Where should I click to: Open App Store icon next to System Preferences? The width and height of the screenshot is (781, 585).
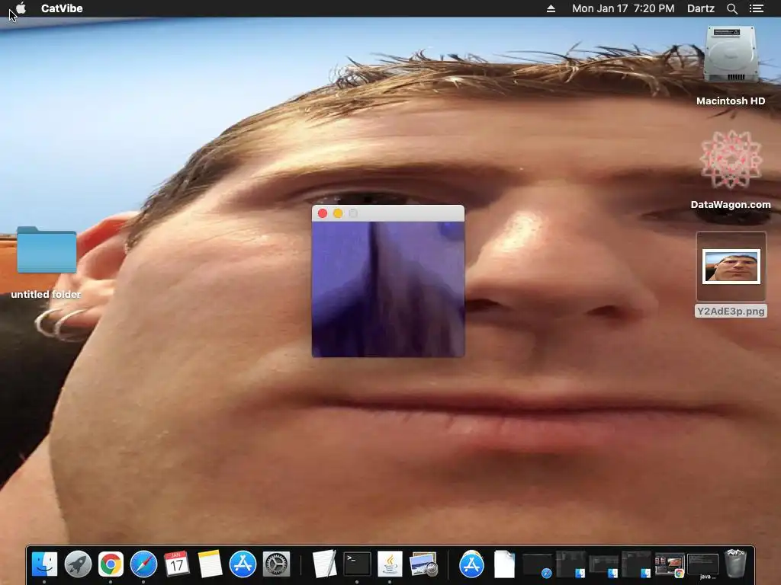click(243, 564)
